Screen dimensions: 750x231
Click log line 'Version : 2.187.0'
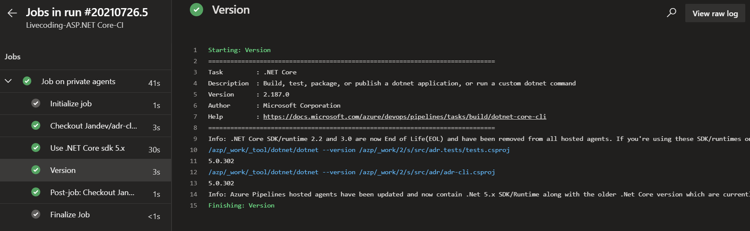[x=249, y=94]
